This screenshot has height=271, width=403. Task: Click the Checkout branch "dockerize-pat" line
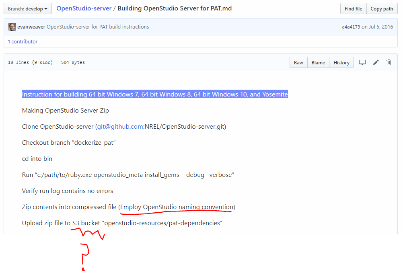[x=69, y=143]
